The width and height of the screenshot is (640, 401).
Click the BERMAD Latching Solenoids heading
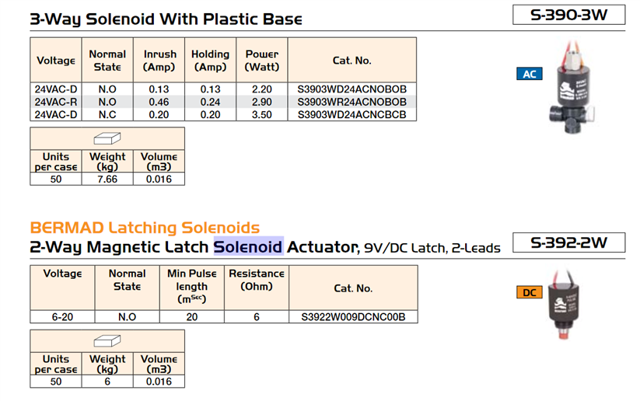145,228
